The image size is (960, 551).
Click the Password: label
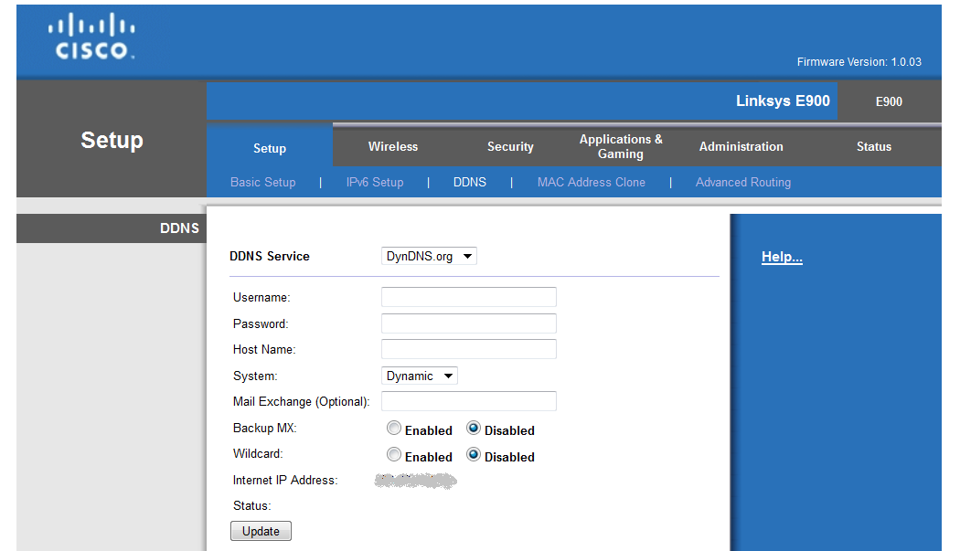click(261, 323)
